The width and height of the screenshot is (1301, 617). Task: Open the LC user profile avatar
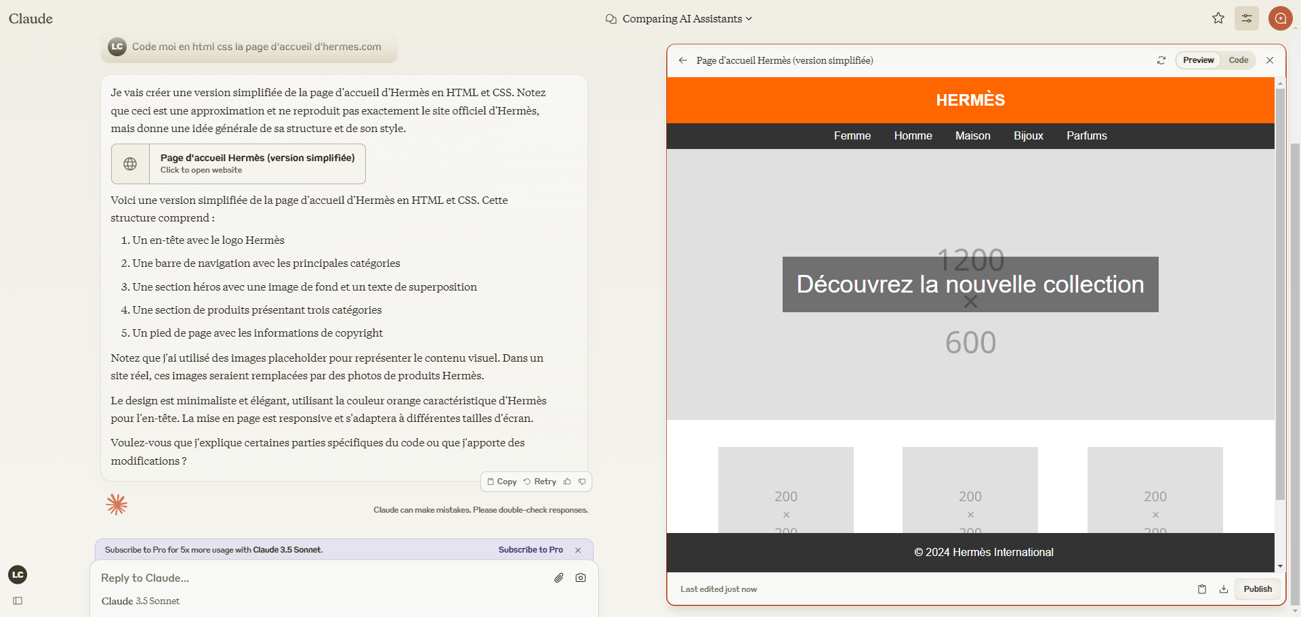18,575
